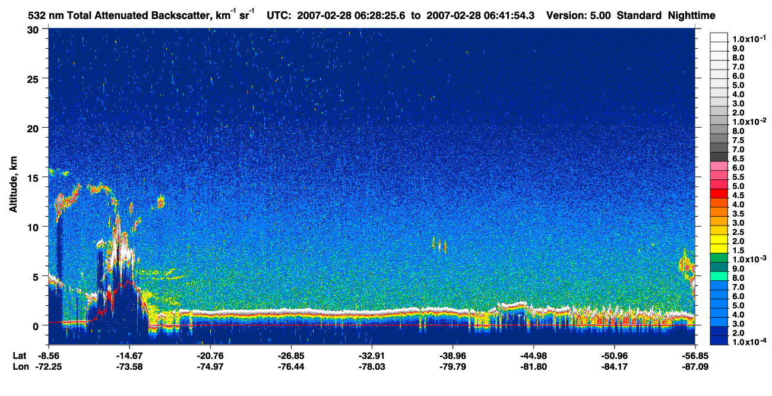Select latitude value '-32.91'

point(371,356)
